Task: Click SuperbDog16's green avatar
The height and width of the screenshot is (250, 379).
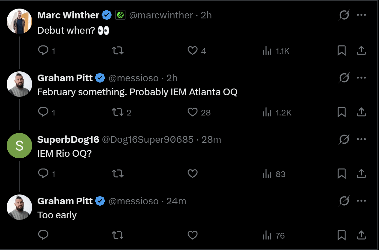Action: [19, 146]
